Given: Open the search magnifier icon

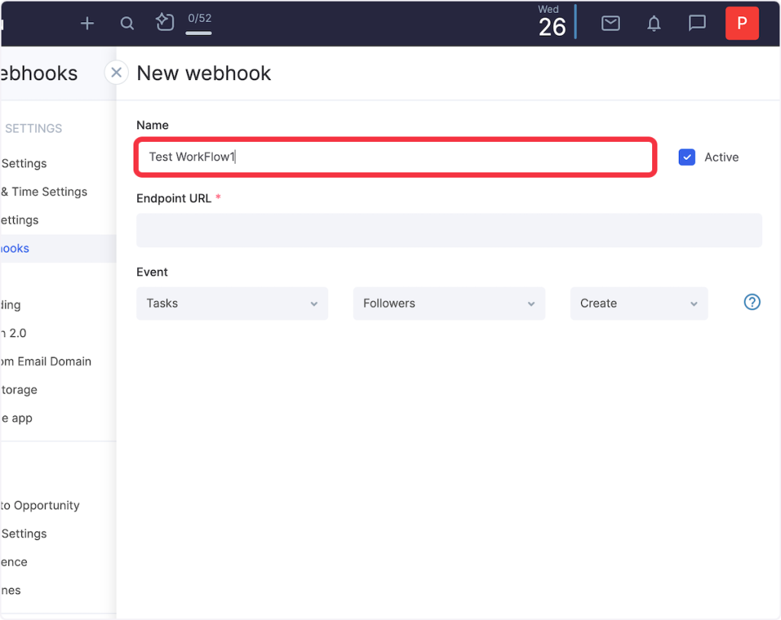Looking at the screenshot, I should coord(127,24).
